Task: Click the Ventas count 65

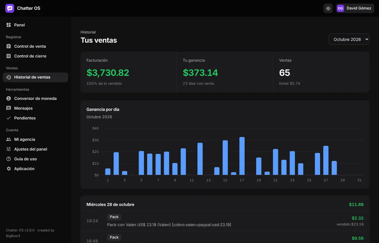Action: coord(285,73)
